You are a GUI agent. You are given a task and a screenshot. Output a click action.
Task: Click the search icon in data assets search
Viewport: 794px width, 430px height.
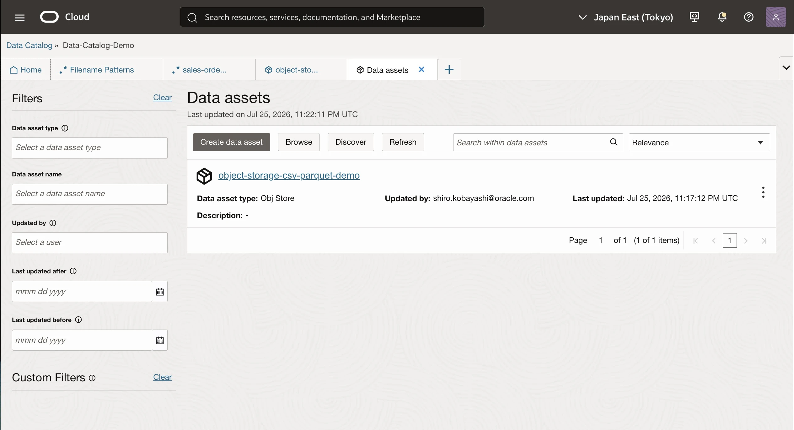614,142
